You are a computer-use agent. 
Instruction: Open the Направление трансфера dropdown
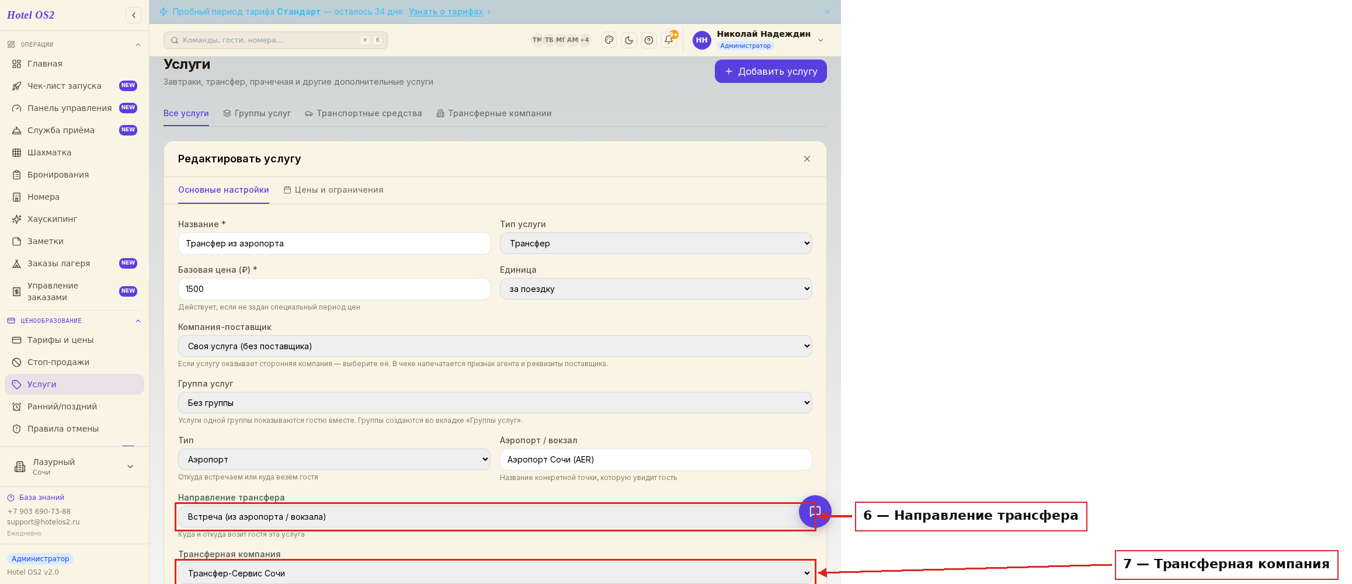(495, 517)
